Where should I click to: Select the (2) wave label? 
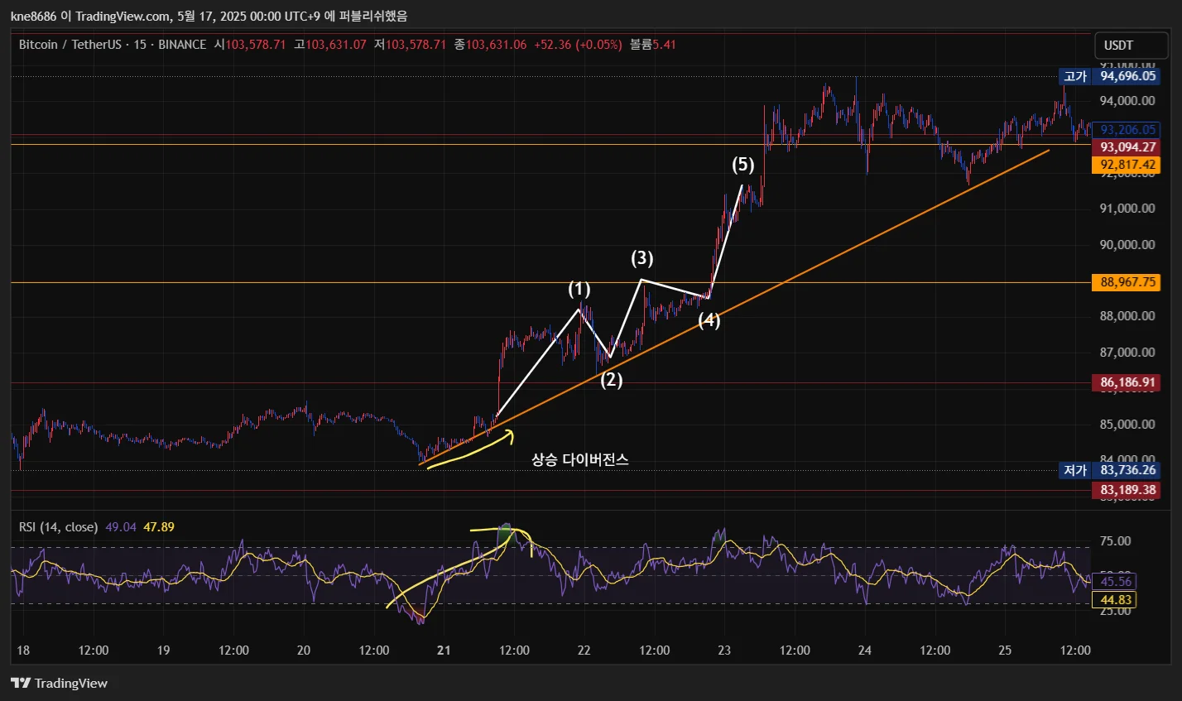[x=611, y=380]
